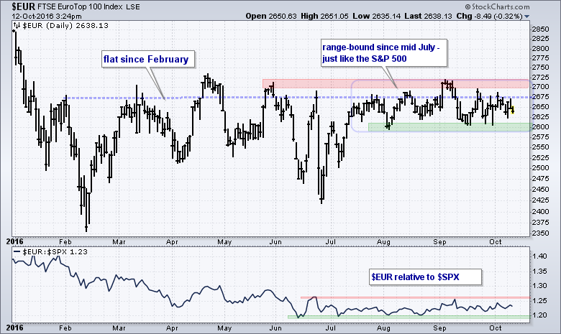Image resolution: width=561 pixels, height=334 pixels.
Task: Select the '$EUR relative to $SPX' annotation box
Action: pyautogui.click(x=425, y=277)
